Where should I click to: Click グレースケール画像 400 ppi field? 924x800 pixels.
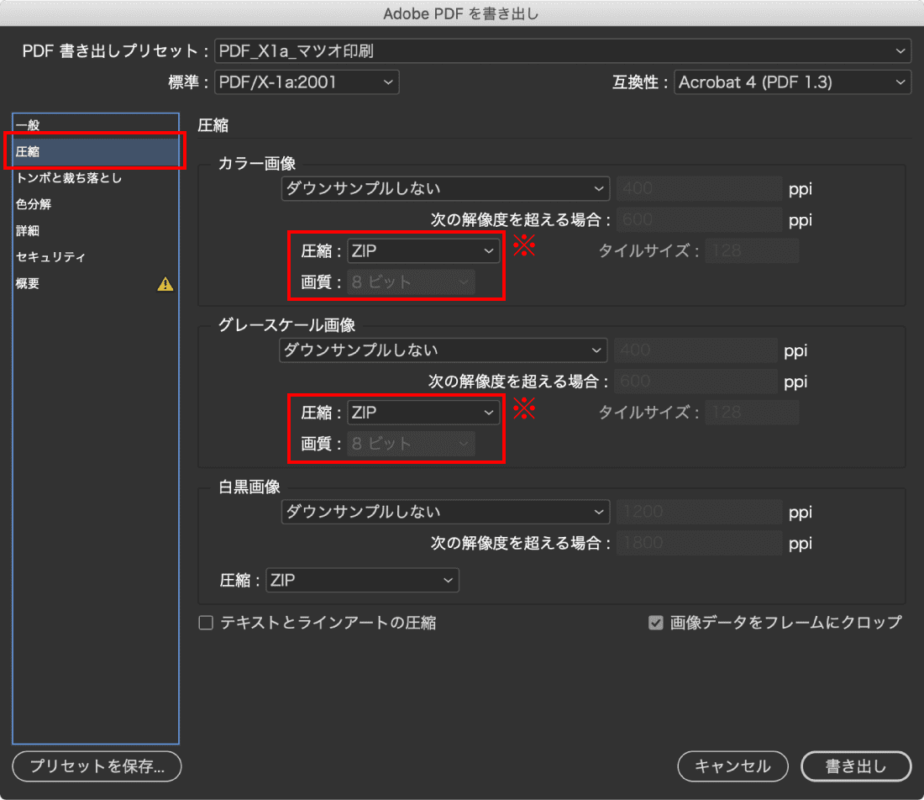click(696, 350)
